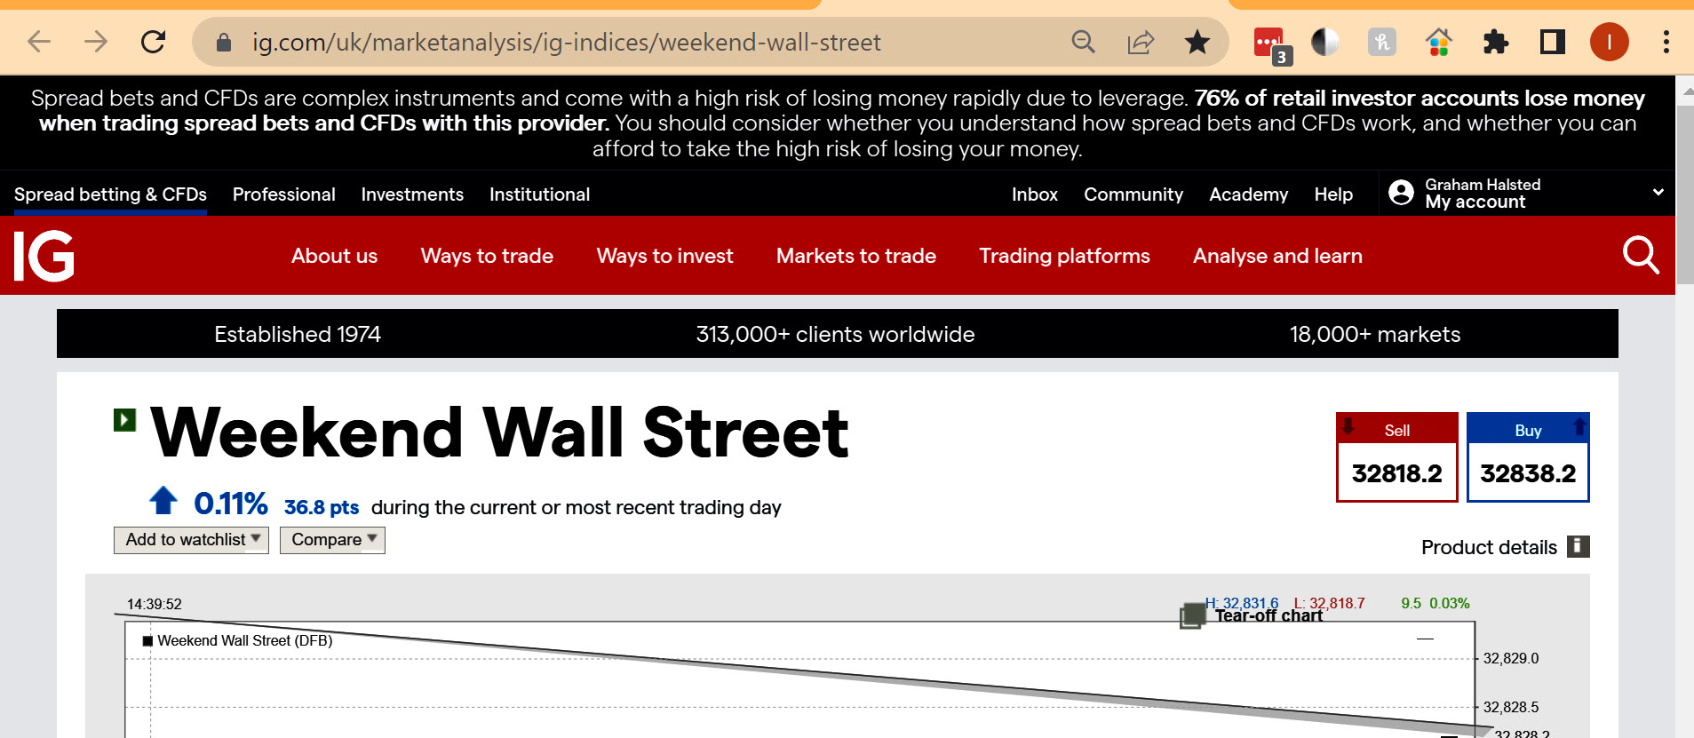Image resolution: width=1694 pixels, height=738 pixels.
Task: Click the 36.8 pts change value
Action: click(322, 507)
